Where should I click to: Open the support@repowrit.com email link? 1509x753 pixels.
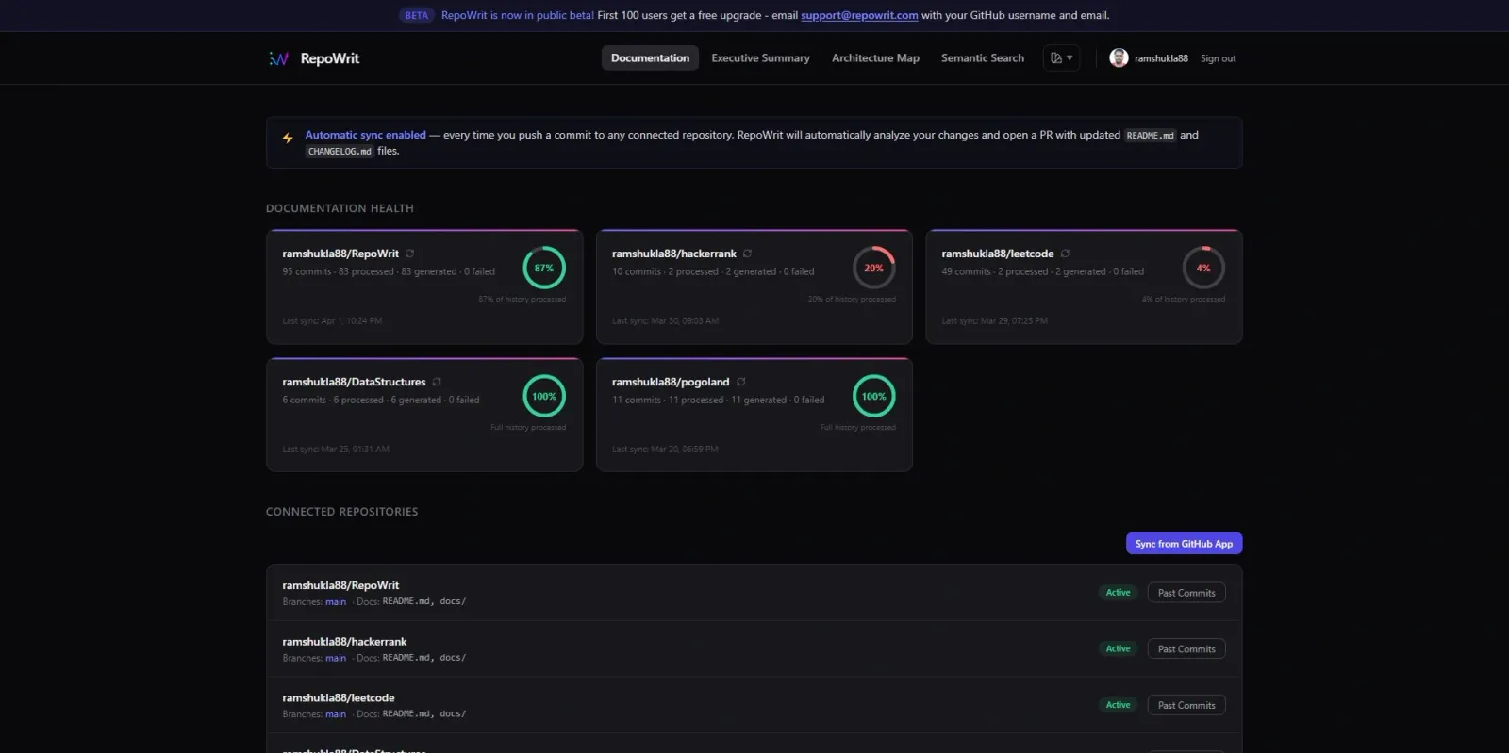[859, 15]
